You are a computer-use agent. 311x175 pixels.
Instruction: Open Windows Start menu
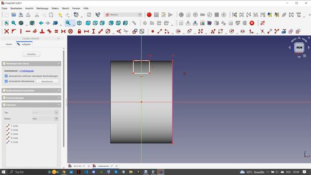point(3,172)
